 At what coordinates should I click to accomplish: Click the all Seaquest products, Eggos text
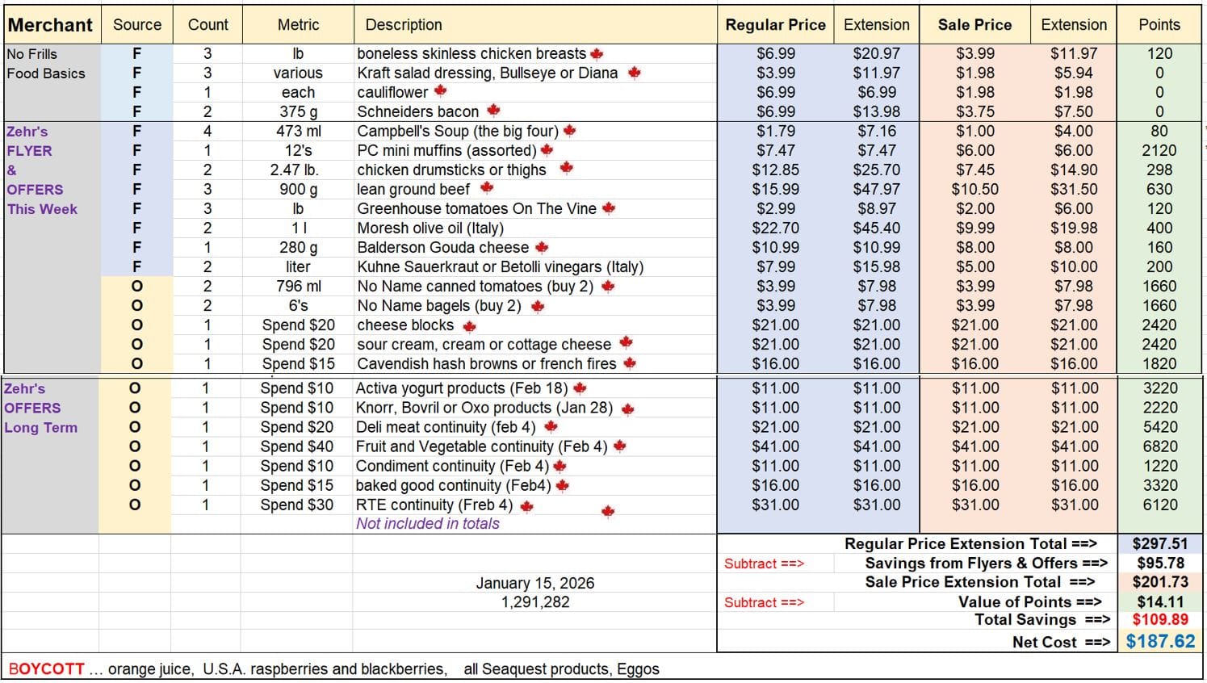(561, 669)
